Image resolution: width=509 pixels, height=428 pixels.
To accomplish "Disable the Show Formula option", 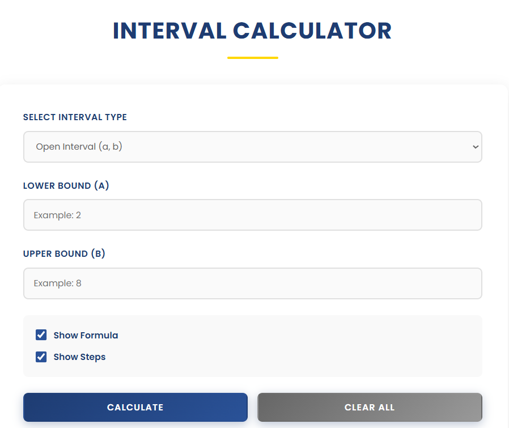I will click(41, 334).
